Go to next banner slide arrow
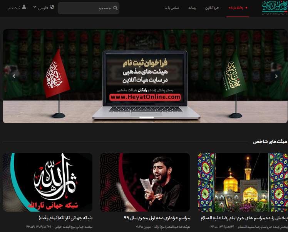Viewport: 288px width, 232px height. [x=276, y=76]
